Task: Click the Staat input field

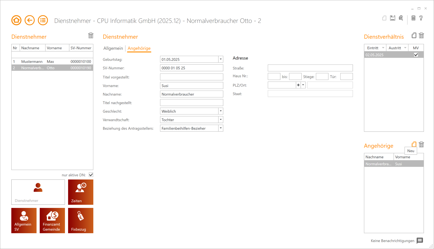Action: click(x=310, y=93)
